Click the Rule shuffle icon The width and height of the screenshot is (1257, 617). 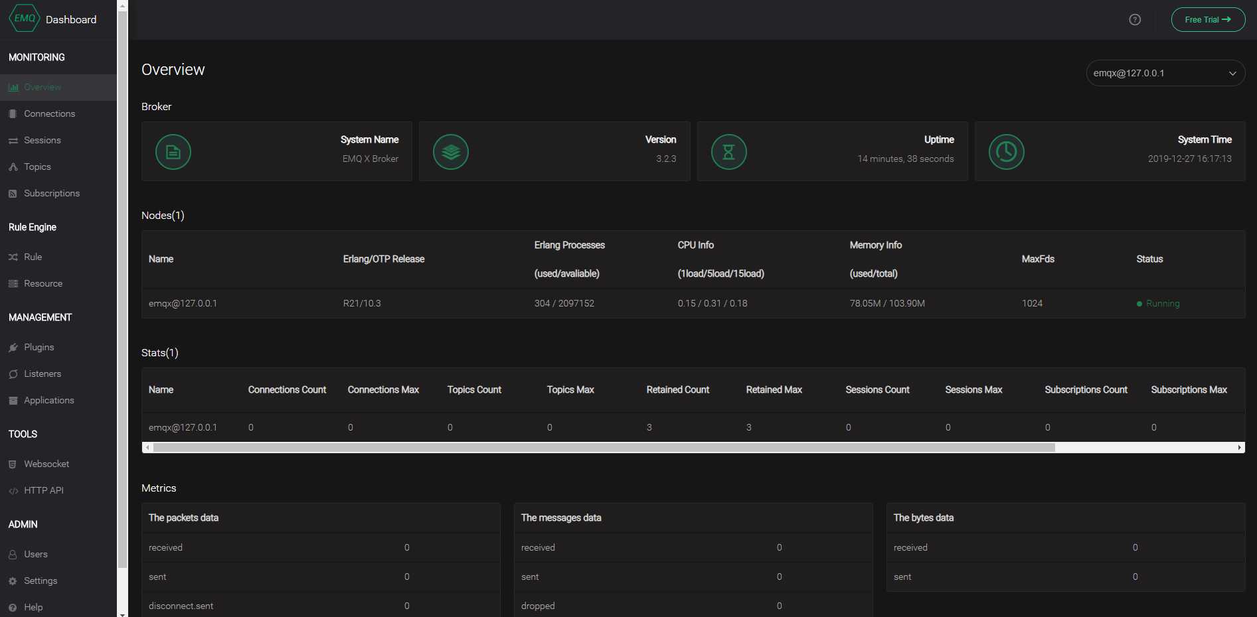(x=13, y=257)
